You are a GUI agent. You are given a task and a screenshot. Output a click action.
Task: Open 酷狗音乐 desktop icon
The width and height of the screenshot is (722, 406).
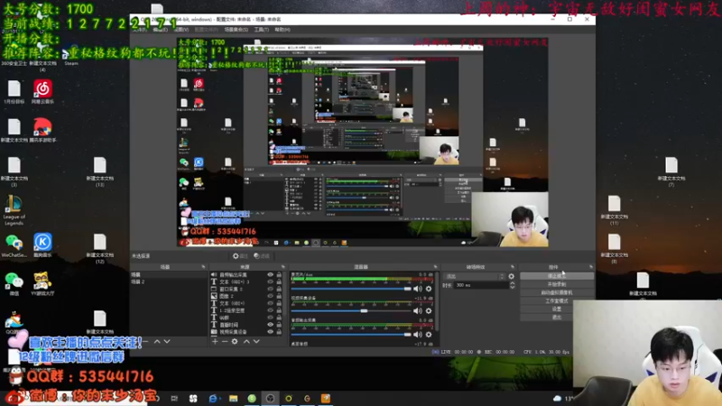(x=42, y=245)
